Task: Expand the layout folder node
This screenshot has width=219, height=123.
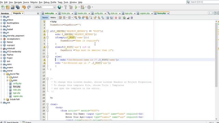Action: click(8, 77)
